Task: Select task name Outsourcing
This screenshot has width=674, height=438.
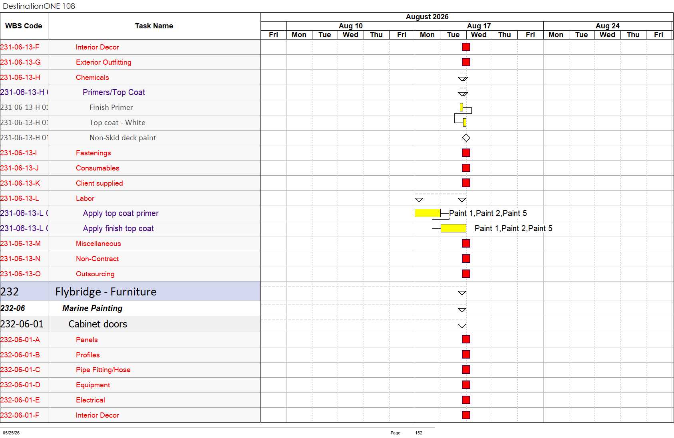Action: click(95, 274)
